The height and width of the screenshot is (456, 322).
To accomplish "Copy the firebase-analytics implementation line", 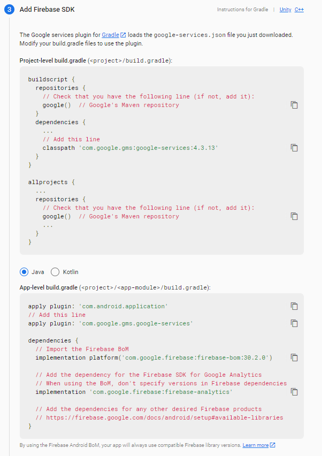I will click(294, 392).
